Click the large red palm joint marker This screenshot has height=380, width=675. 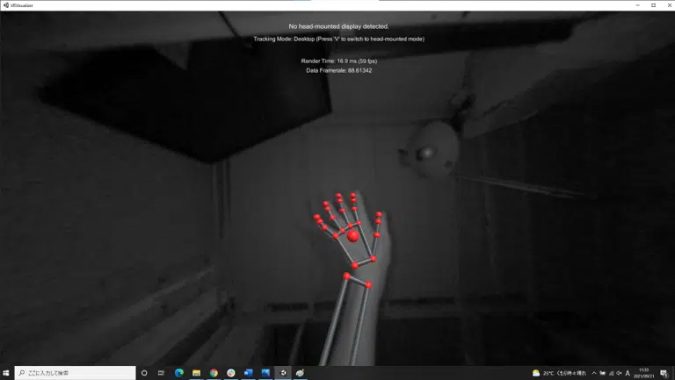353,235
